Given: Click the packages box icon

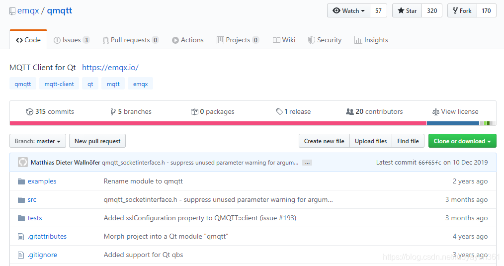Looking at the screenshot, I should coord(194,111).
